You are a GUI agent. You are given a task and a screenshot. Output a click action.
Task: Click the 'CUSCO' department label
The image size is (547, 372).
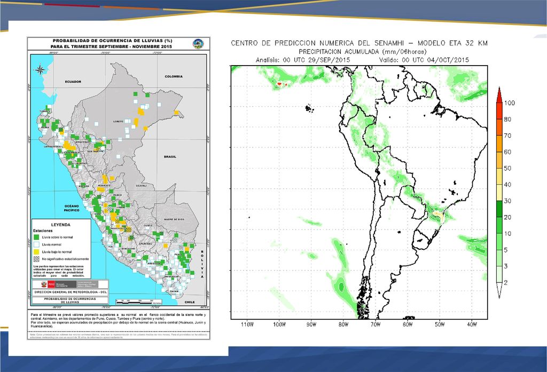tap(148, 226)
